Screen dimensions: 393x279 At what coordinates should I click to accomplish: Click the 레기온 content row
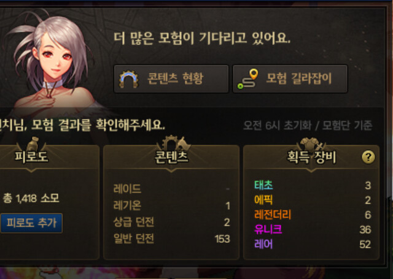172,205
